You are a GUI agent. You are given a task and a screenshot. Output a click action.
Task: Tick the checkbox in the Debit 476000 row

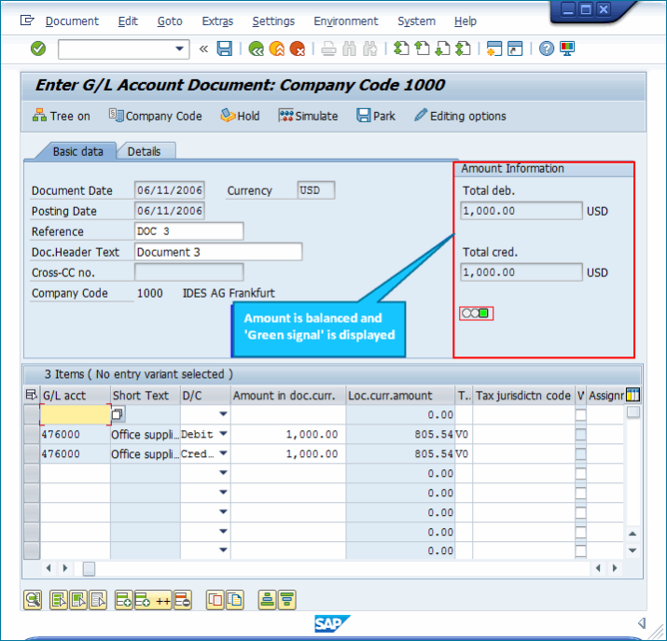(x=581, y=434)
